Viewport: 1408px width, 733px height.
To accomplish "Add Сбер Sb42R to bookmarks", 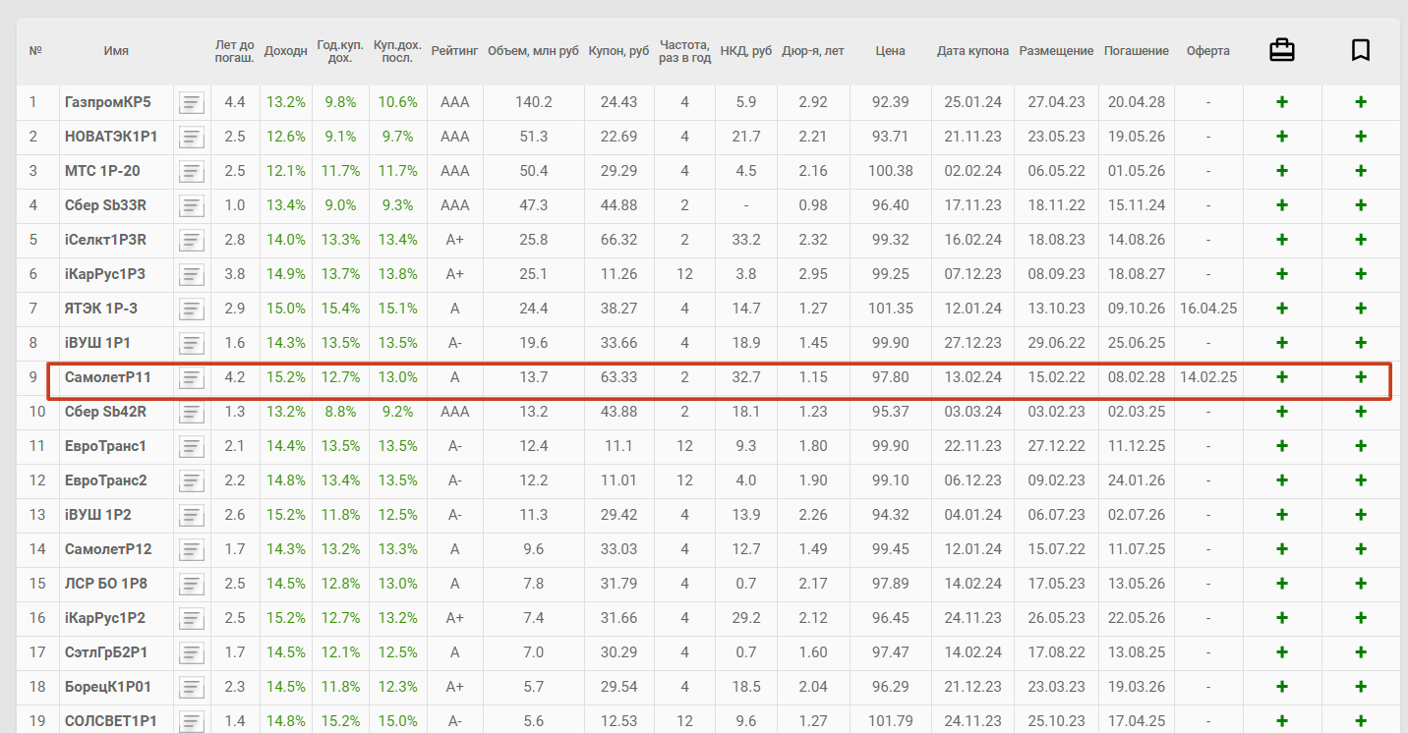I will (x=1361, y=412).
